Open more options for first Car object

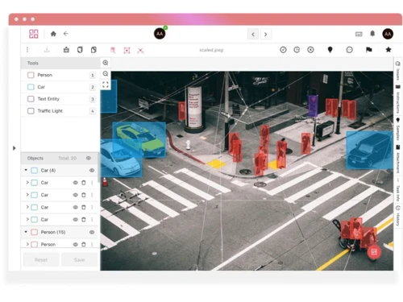(x=92, y=183)
